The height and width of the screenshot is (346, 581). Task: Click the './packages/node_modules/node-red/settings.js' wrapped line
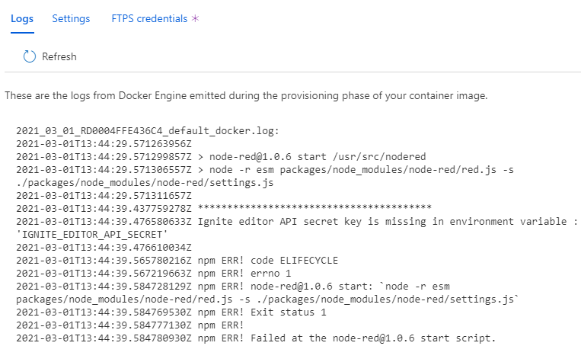[145, 183]
